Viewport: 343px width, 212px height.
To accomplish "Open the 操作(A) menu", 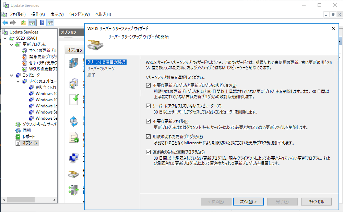I will tap(38, 14).
